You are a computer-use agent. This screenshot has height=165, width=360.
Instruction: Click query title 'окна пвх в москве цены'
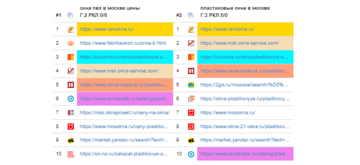click(110, 8)
